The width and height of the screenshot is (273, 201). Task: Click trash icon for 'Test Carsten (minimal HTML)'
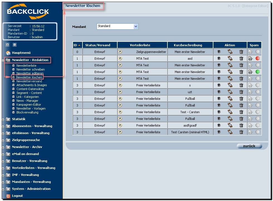[x=241, y=132]
